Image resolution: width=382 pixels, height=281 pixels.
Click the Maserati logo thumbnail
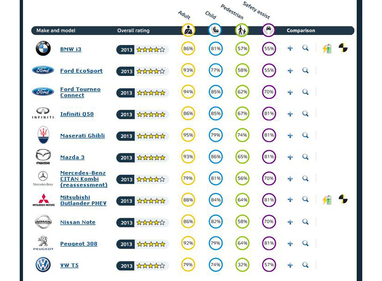[x=43, y=135]
